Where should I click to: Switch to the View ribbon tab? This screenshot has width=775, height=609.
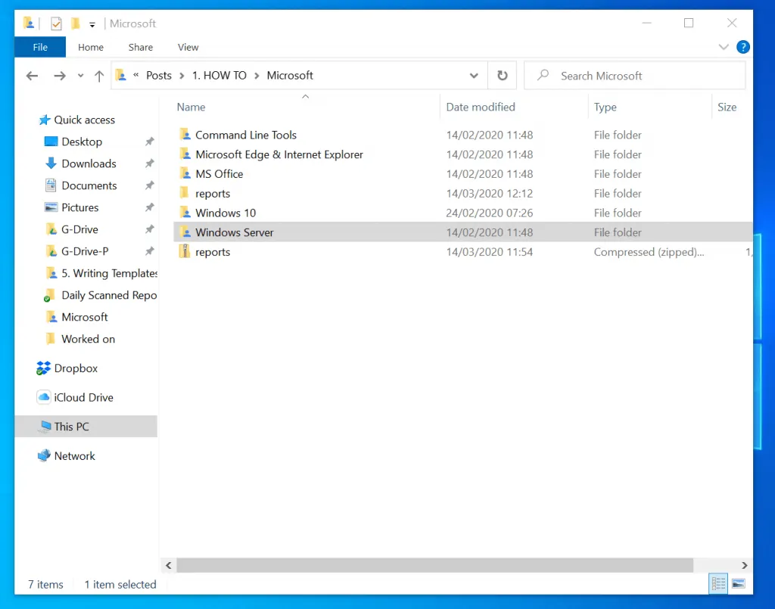[188, 47]
